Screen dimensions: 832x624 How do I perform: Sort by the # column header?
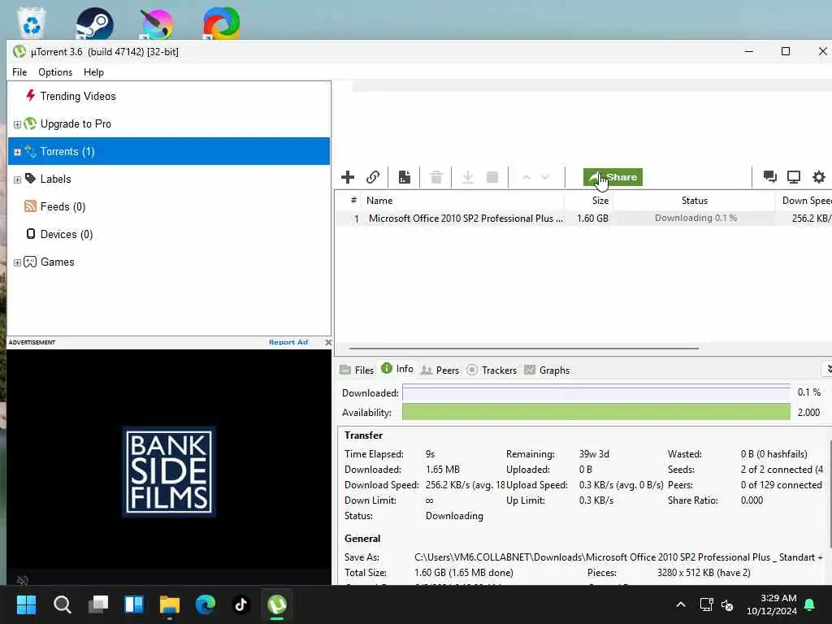(x=353, y=200)
